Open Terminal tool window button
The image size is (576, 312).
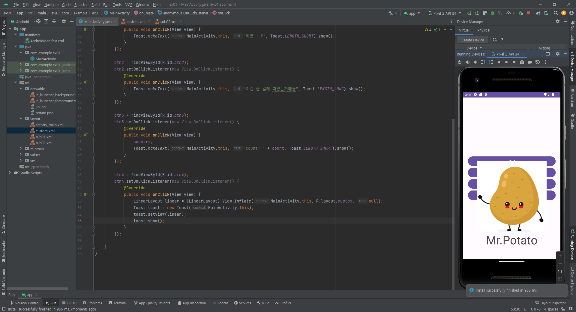coord(118,303)
